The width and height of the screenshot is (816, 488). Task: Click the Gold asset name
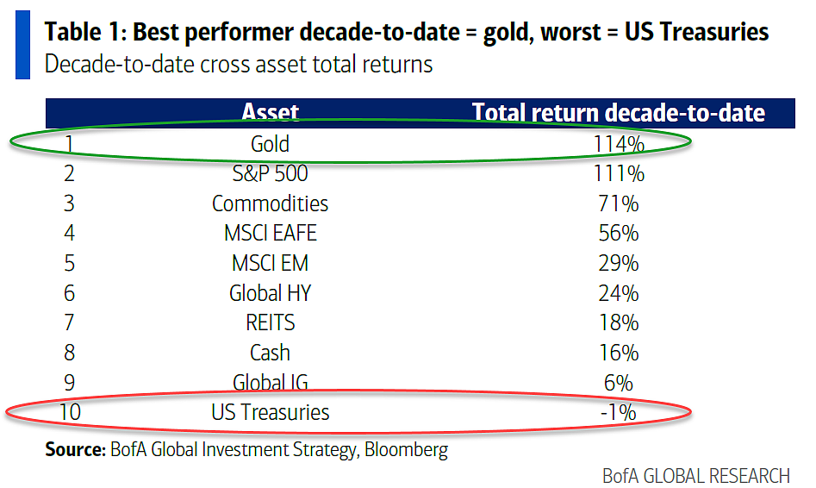tap(270, 144)
